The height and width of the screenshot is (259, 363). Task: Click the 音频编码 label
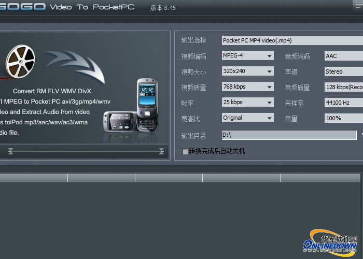[x=297, y=56]
